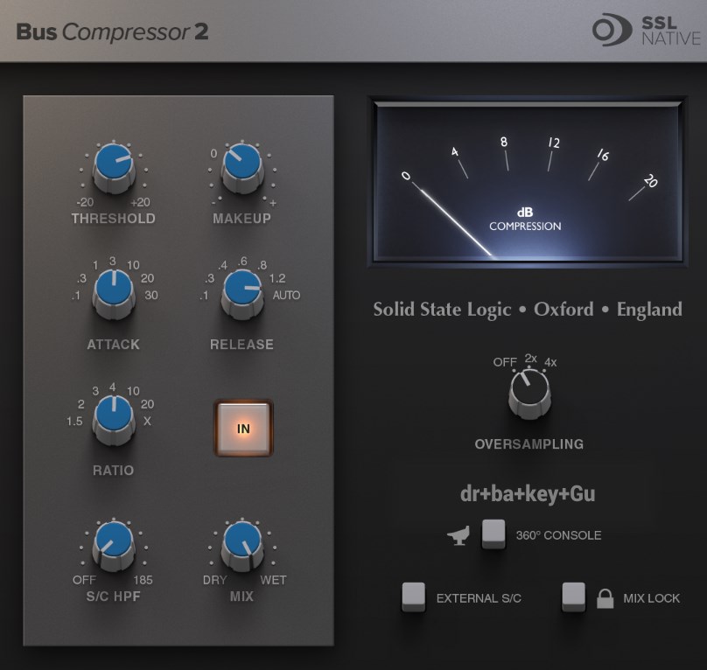This screenshot has height=670, width=707.
Task: Click the Ratio knob
Action: pos(114,416)
